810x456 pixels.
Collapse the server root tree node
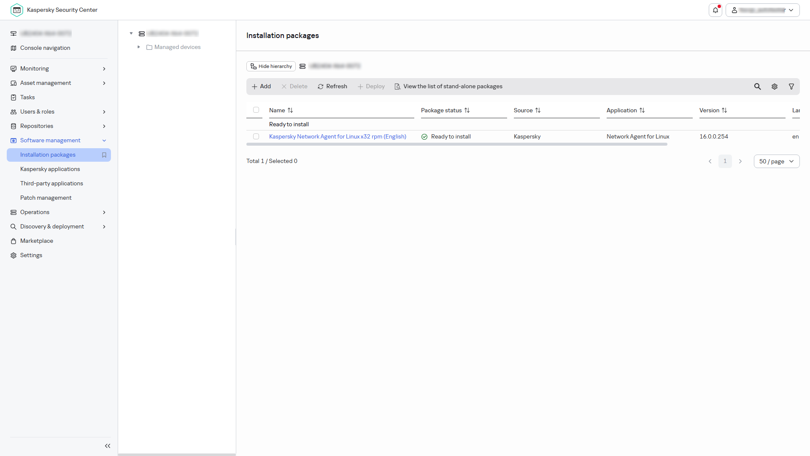[x=131, y=33]
